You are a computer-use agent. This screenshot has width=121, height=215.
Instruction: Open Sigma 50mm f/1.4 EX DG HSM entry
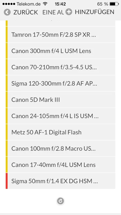click(x=61, y=181)
